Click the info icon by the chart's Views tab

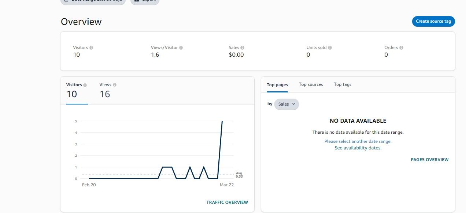tap(115, 85)
